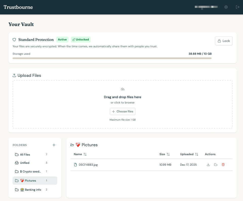
Task: Click the Unlocked status badge
Action: pos(80,39)
